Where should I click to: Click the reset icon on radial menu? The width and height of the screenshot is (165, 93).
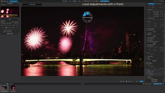(x=86, y=21)
